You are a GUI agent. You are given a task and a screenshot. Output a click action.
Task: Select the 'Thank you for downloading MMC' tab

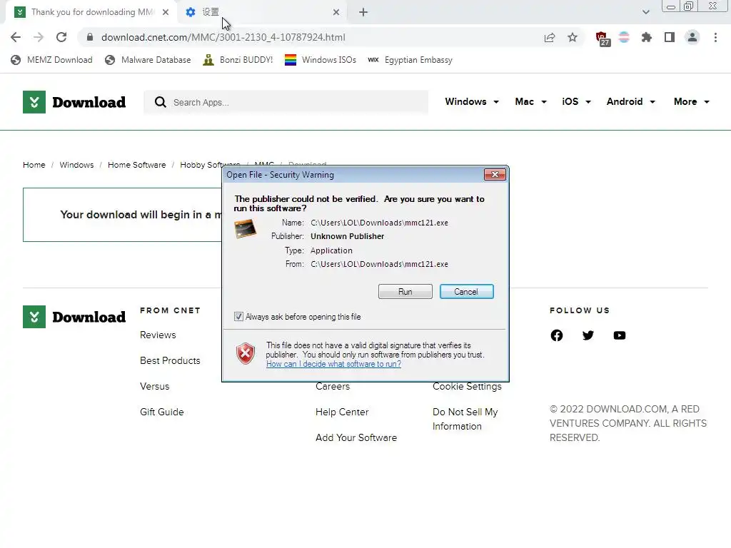click(x=92, y=12)
